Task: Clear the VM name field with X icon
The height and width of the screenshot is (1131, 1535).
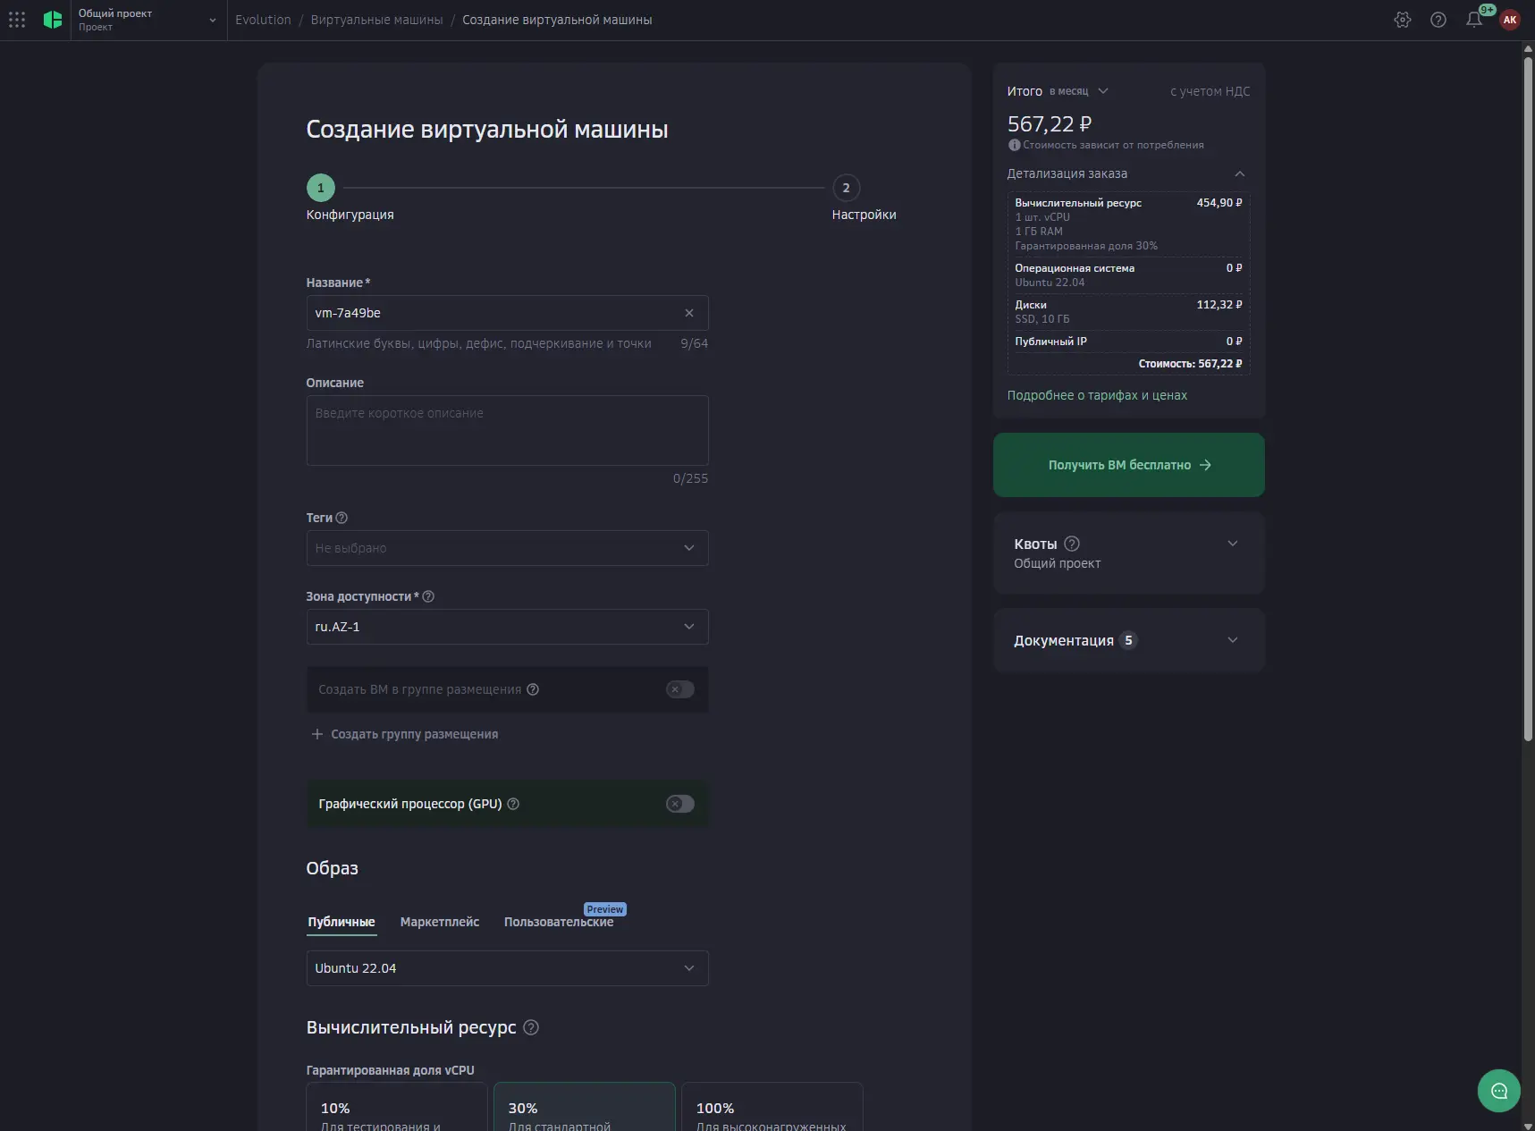Action: point(688,313)
